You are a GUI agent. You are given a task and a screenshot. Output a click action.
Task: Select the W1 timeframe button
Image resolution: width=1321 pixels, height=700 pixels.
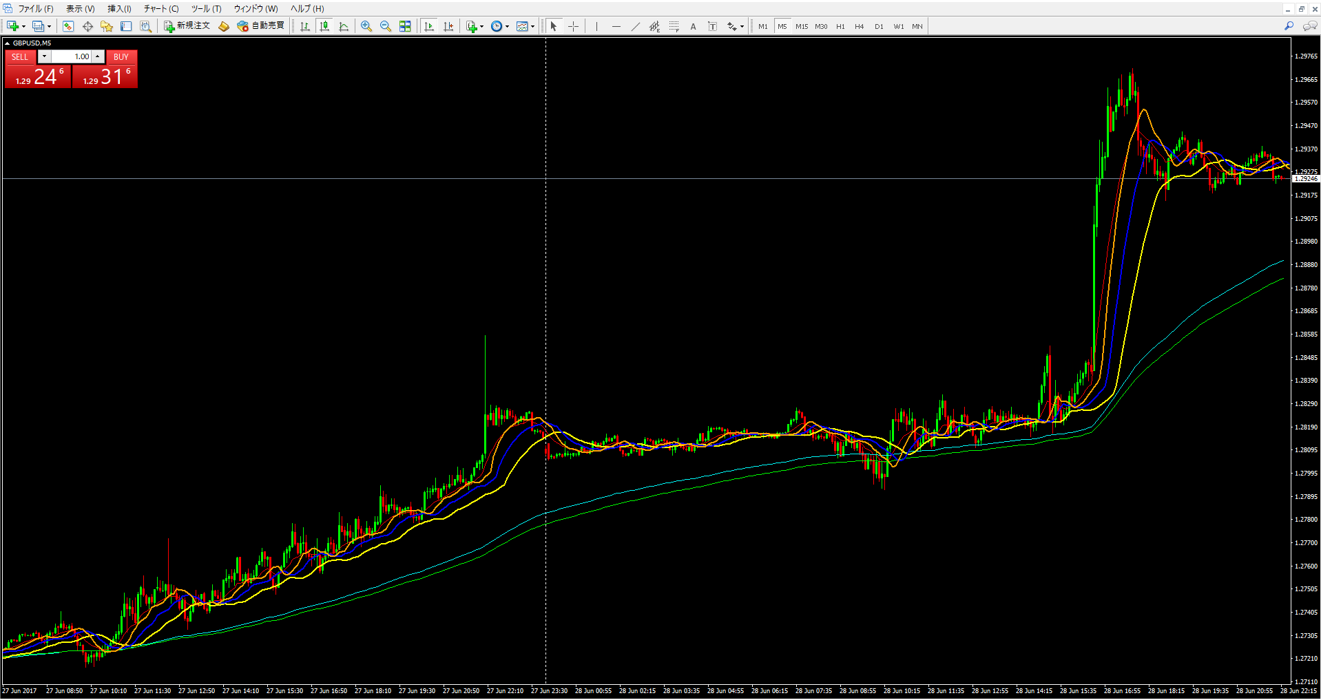(x=899, y=26)
